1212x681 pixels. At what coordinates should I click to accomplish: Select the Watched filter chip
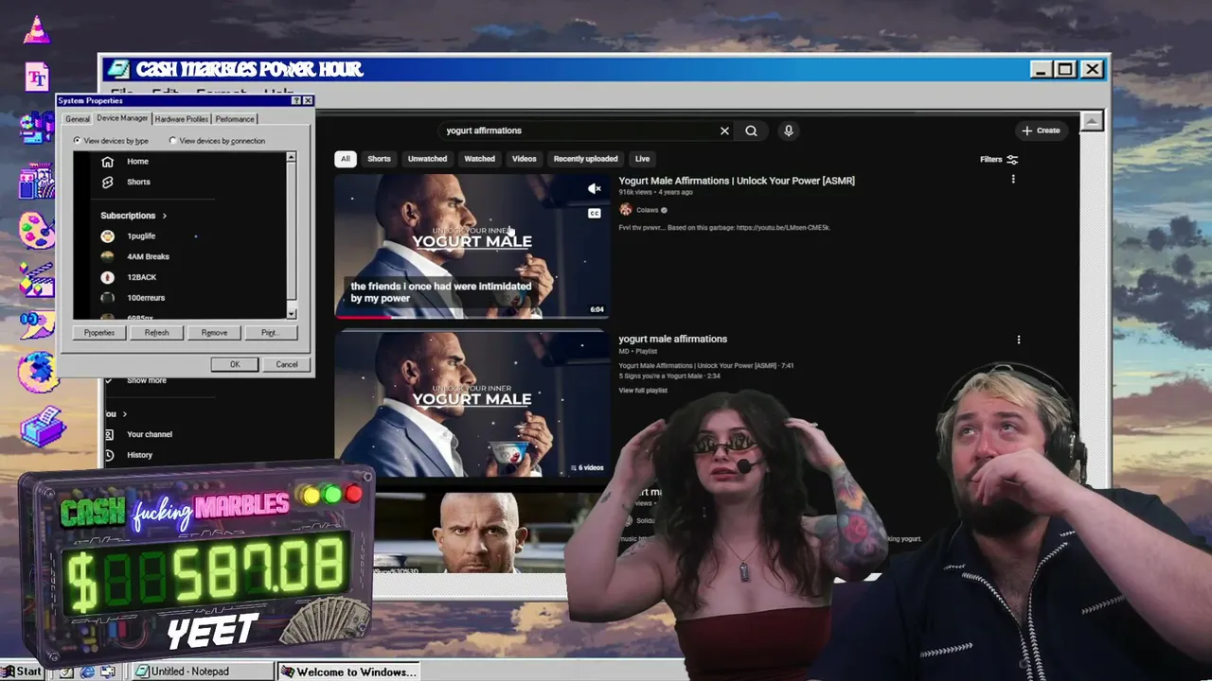(x=479, y=159)
